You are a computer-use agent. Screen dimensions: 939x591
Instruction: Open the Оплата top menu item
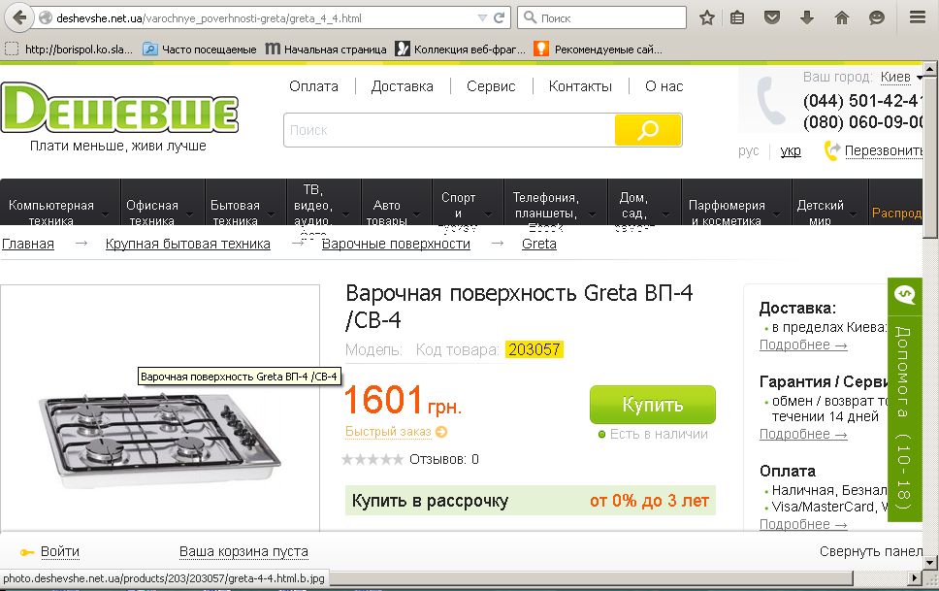tap(313, 86)
